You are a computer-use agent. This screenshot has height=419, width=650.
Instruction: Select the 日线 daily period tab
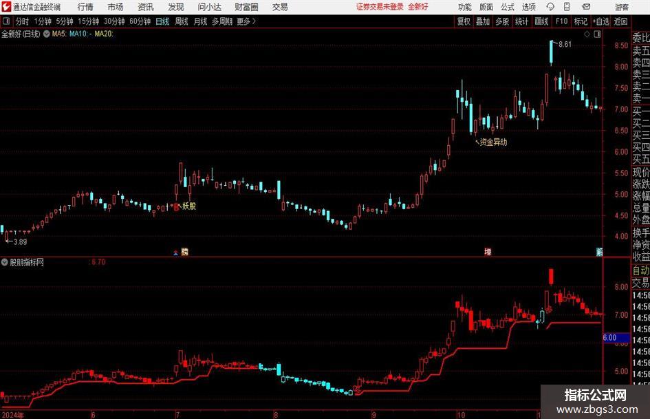click(162, 21)
